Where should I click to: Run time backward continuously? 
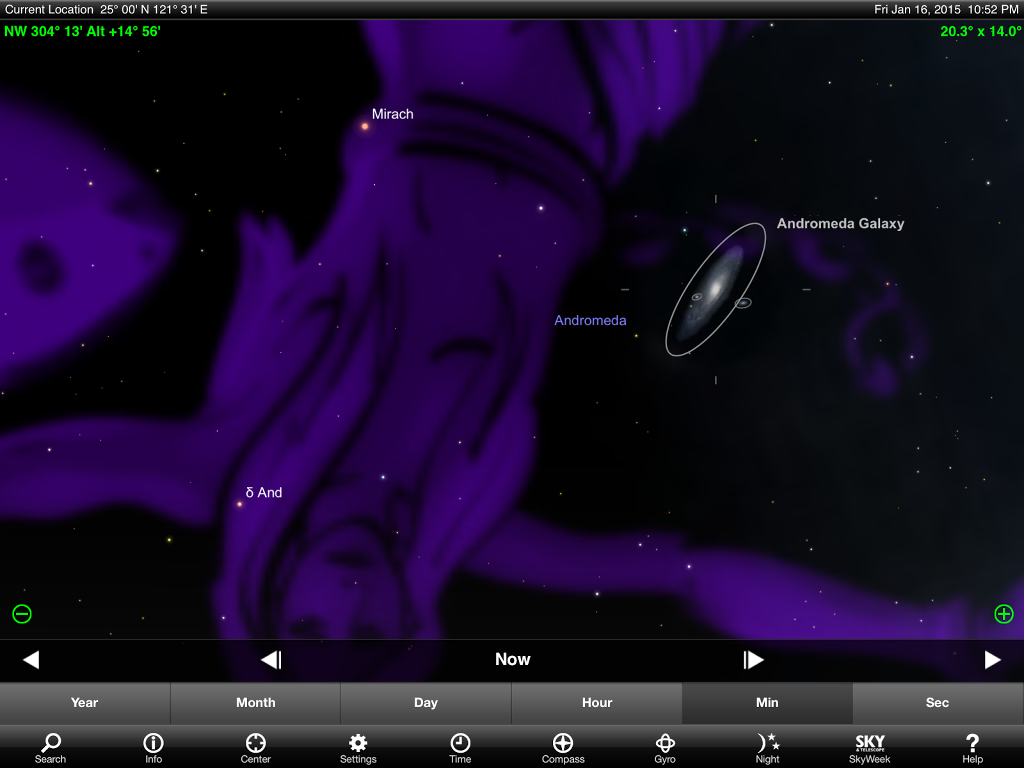click(31, 660)
